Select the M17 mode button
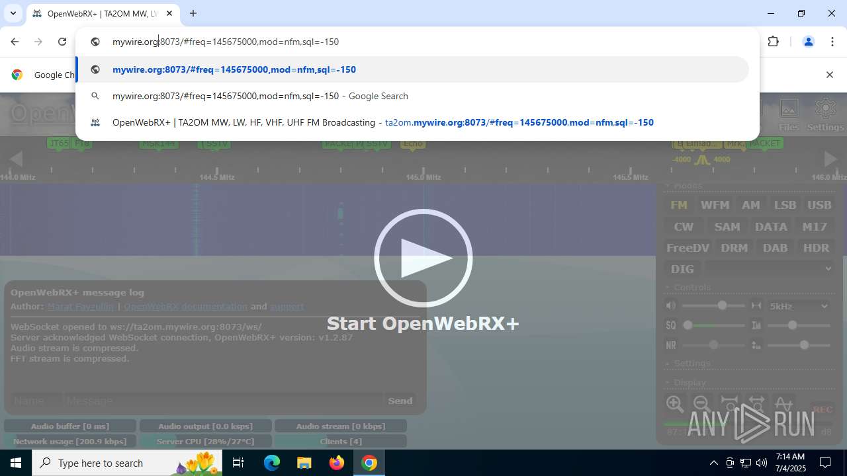The height and width of the screenshot is (476, 847). click(815, 227)
